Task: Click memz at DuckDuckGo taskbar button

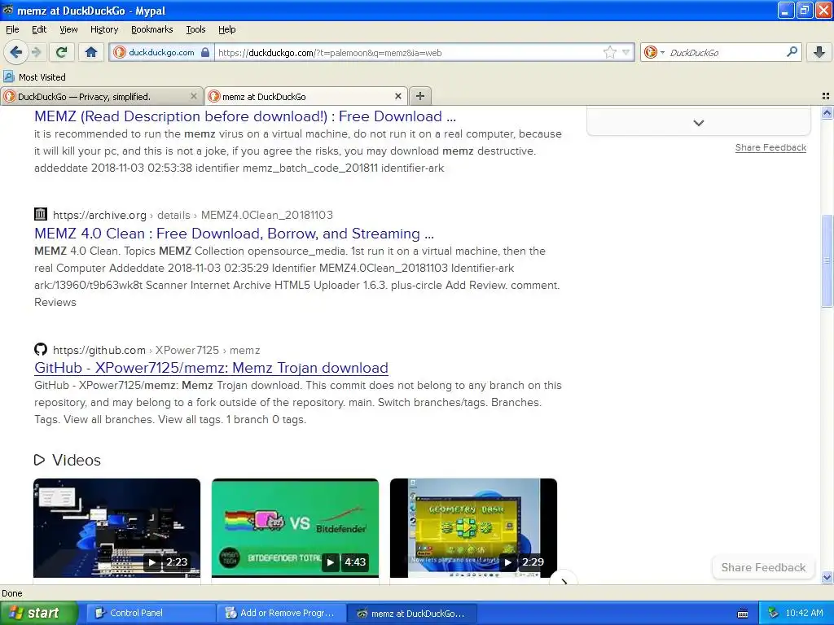Action: click(411, 613)
